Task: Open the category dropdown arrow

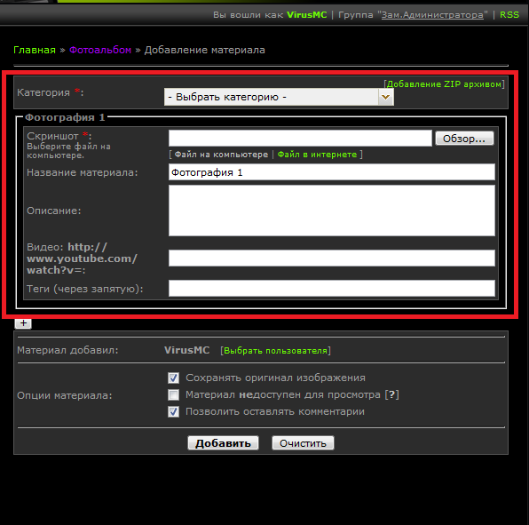Action: (385, 97)
